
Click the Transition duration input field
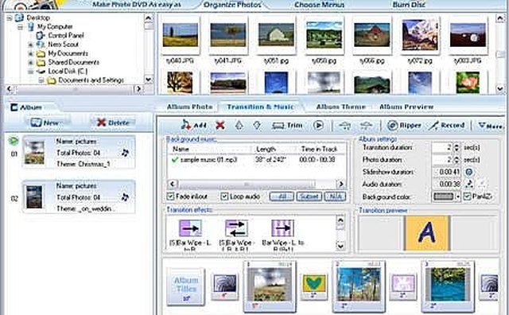(442, 147)
